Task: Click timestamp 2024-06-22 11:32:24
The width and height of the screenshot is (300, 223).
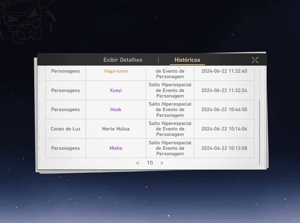Action: tap(224, 90)
